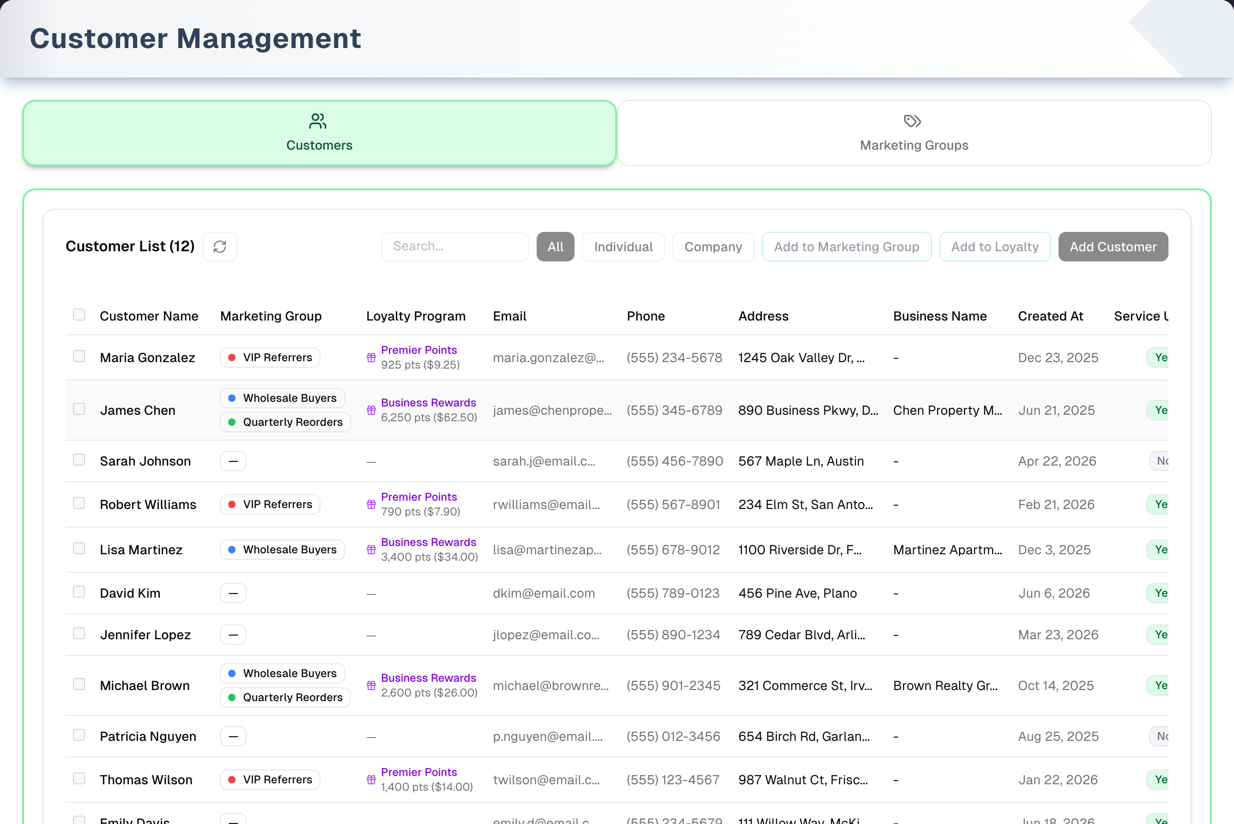Check the Patricia Nguyen row checkbox
Image resolution: width=1234 pixels, height=824 pixels.
[79, 735]
